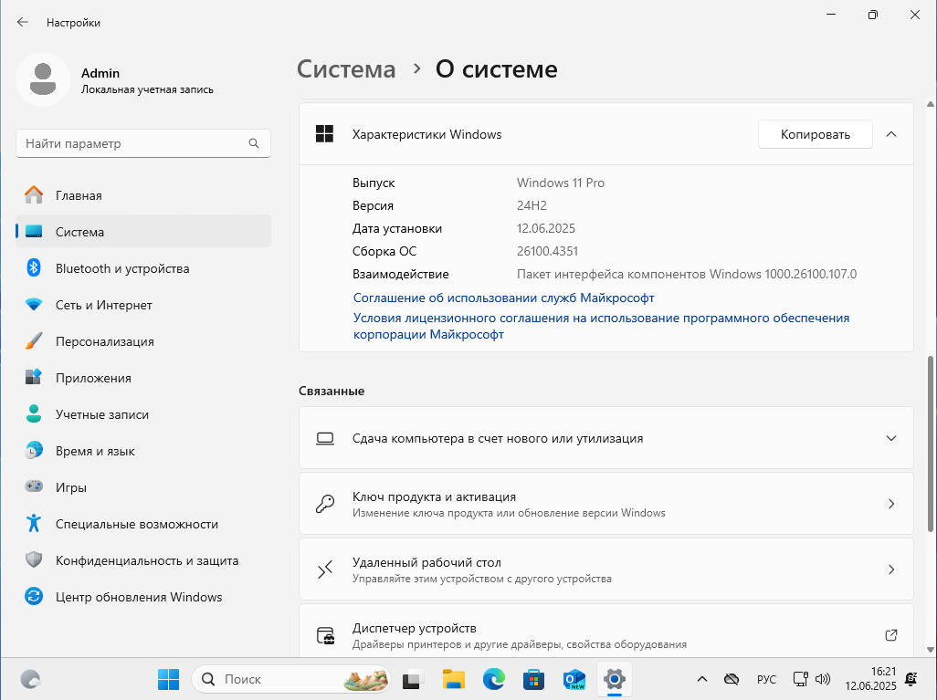The height and width of the screenshot is (700, 937).
Task: Click the scrollbar down arrow
Action: coord(931,649)
